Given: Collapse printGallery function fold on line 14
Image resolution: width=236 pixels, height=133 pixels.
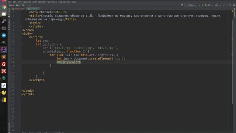Looking at the screenshot, I should click(x=21, y=52).
